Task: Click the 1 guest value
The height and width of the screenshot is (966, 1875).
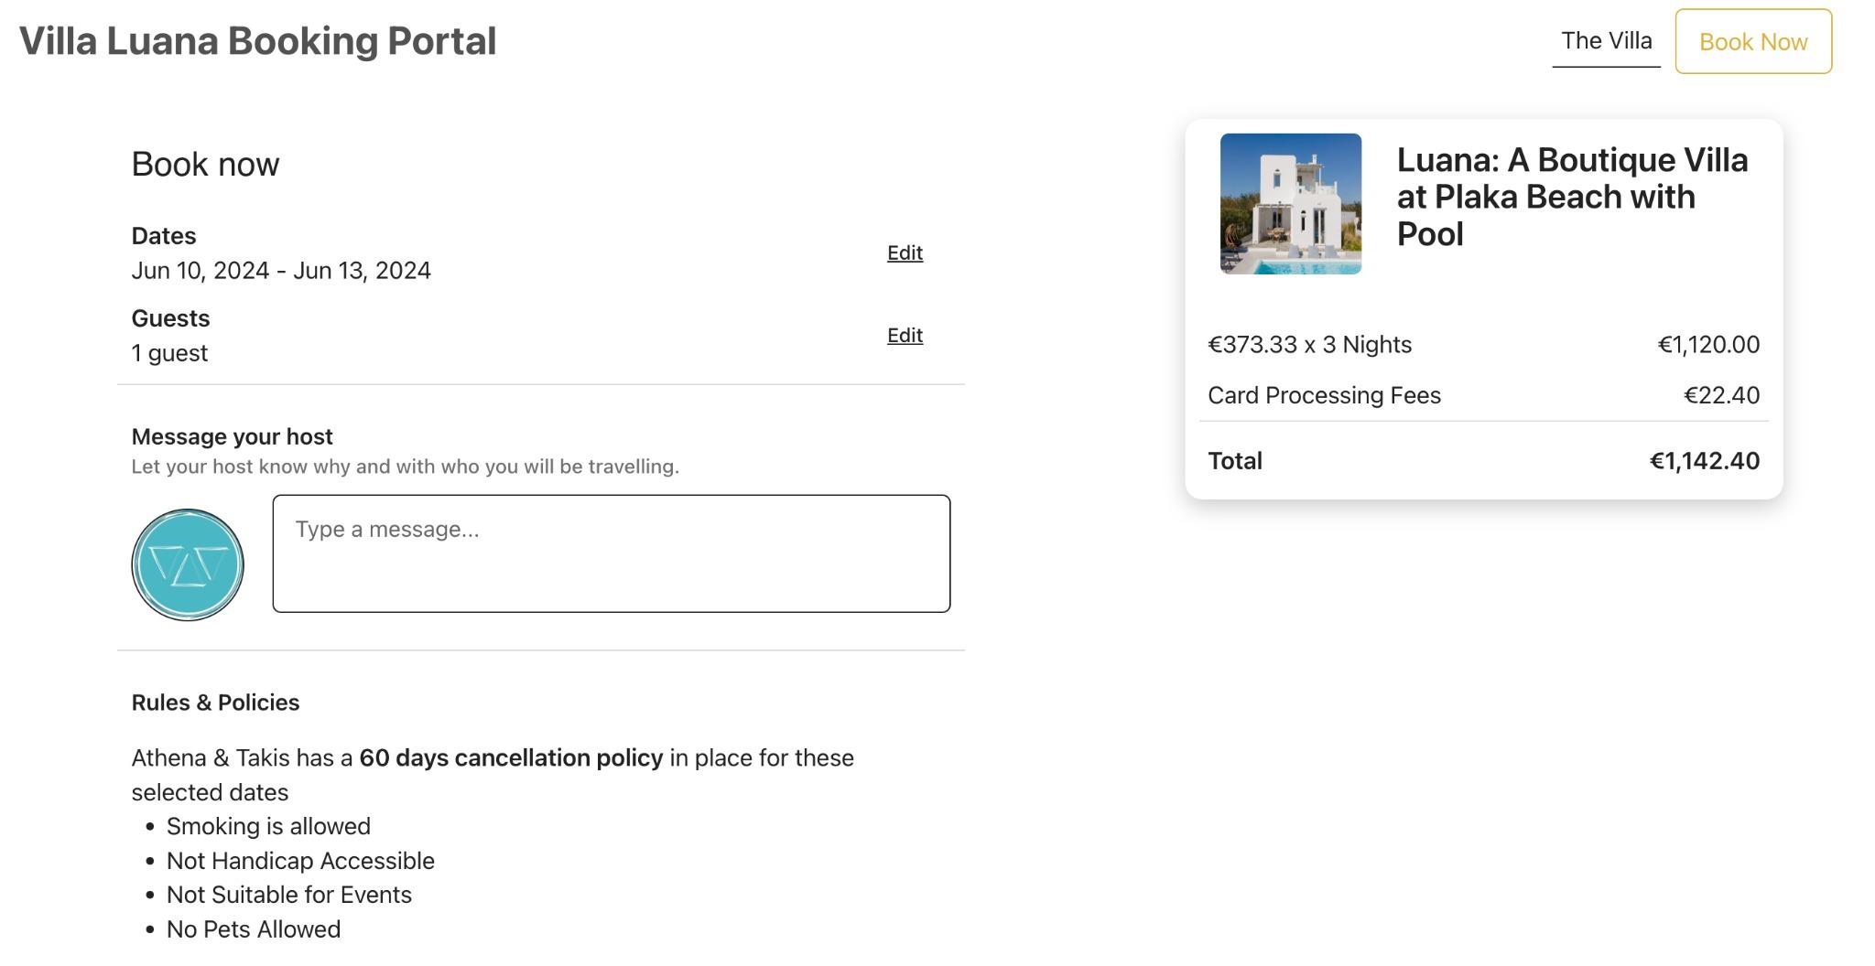Action: [x=169, y=353]
